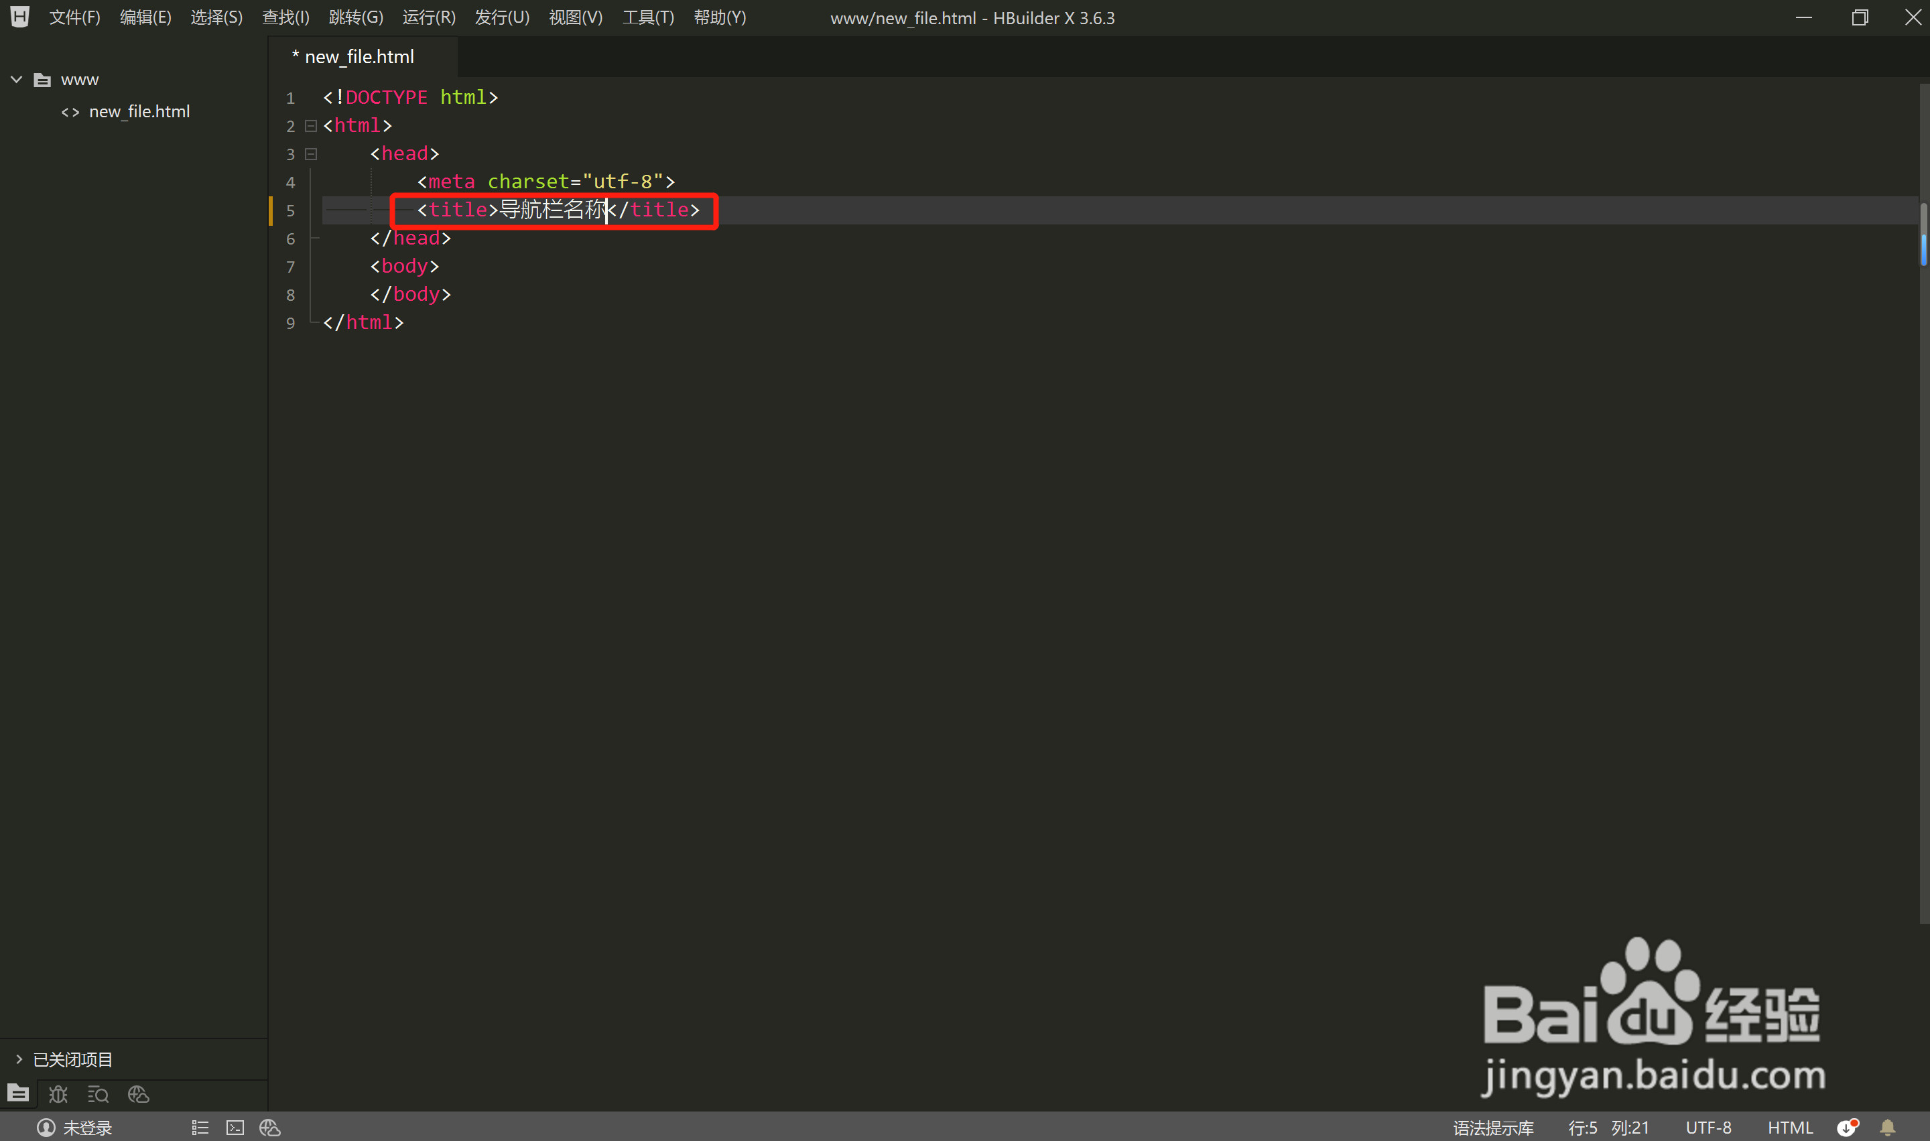Open the 运行(R) menu
The height and width of the screenshot is (1141, 1930).
[428, 17]
